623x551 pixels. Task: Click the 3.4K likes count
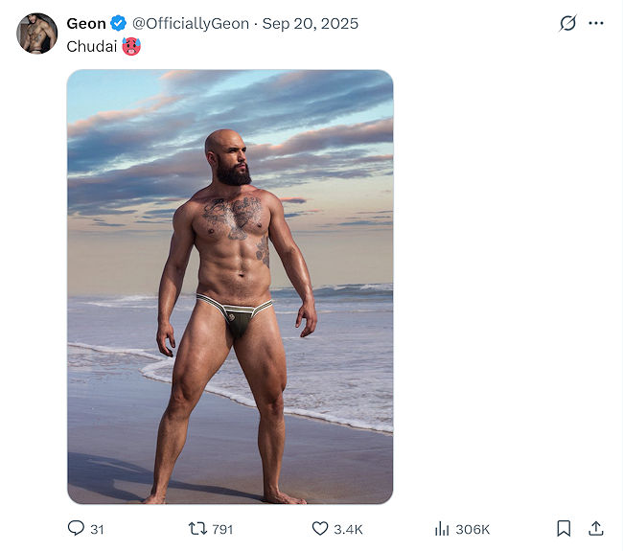click(x=347, y=529)
